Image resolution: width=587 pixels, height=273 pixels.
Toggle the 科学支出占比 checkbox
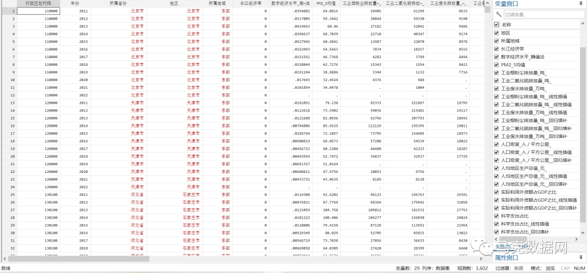(x=497, y=216)
